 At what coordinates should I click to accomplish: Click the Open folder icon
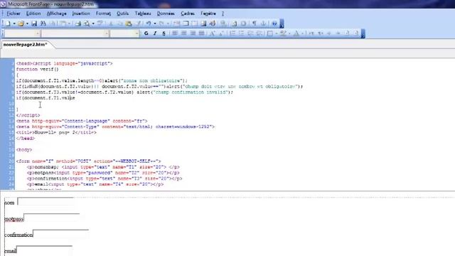pos(21,23)
